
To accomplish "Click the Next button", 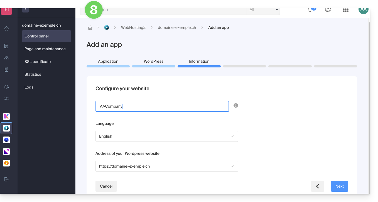I will pos(339,186).
